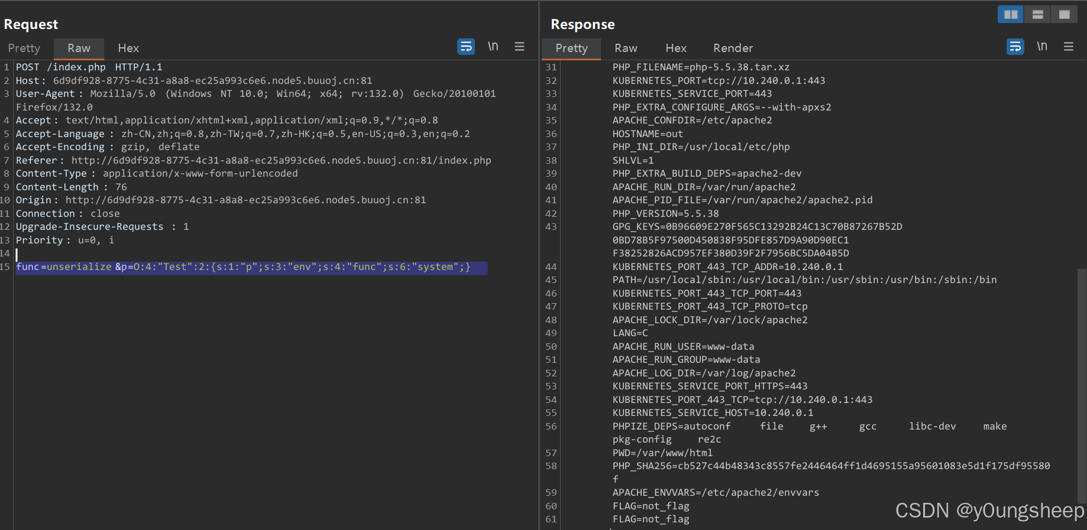Click the Accept-Language header line

[242, 134]
